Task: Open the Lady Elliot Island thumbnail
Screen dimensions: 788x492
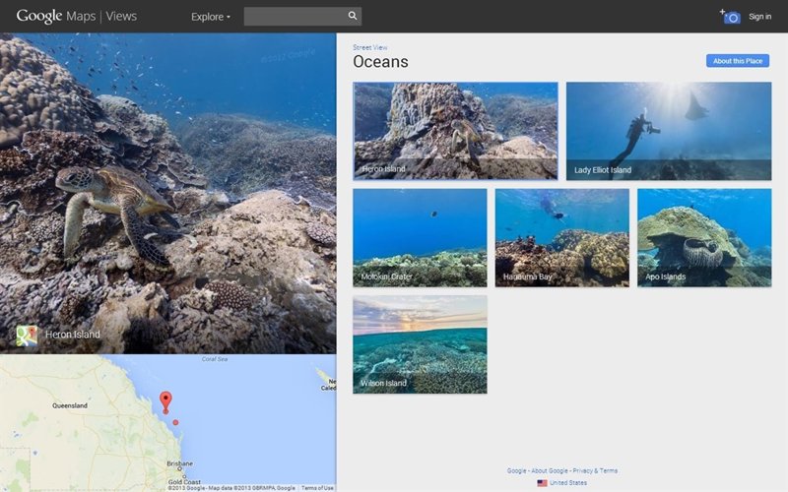Action: (x=668, y=131)
